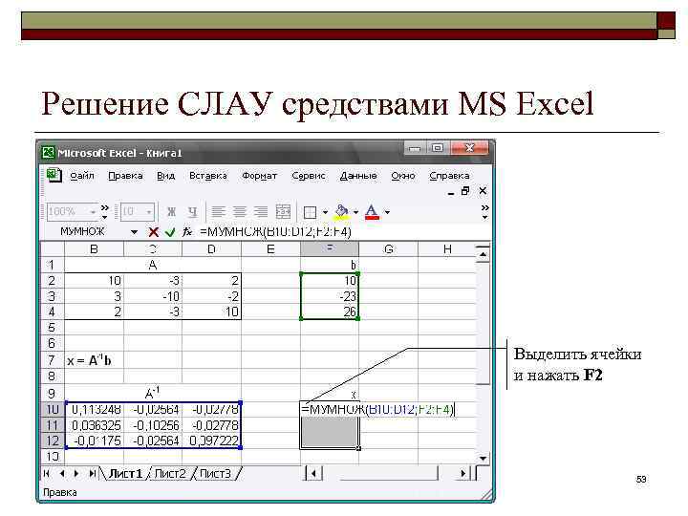Viewport: 688px width, 516px height.
Task: Restore the workbook window (inner control)
Action: tap(465, 191)
